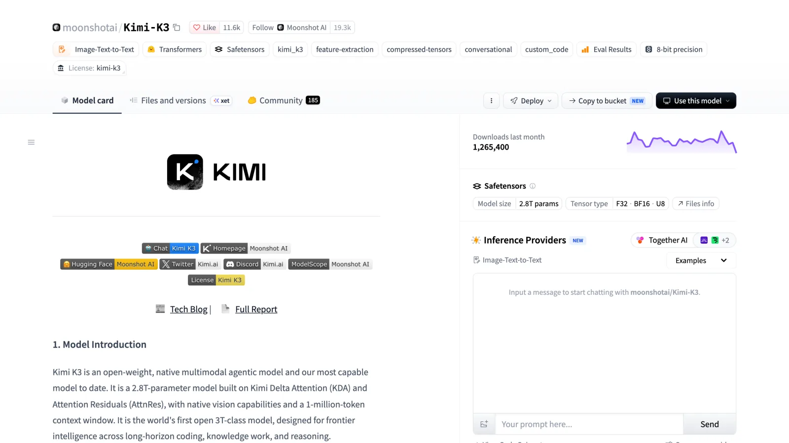Click the image attach icon beside prompt
This screenshot has width=789, height=443.
coord(484,424)
